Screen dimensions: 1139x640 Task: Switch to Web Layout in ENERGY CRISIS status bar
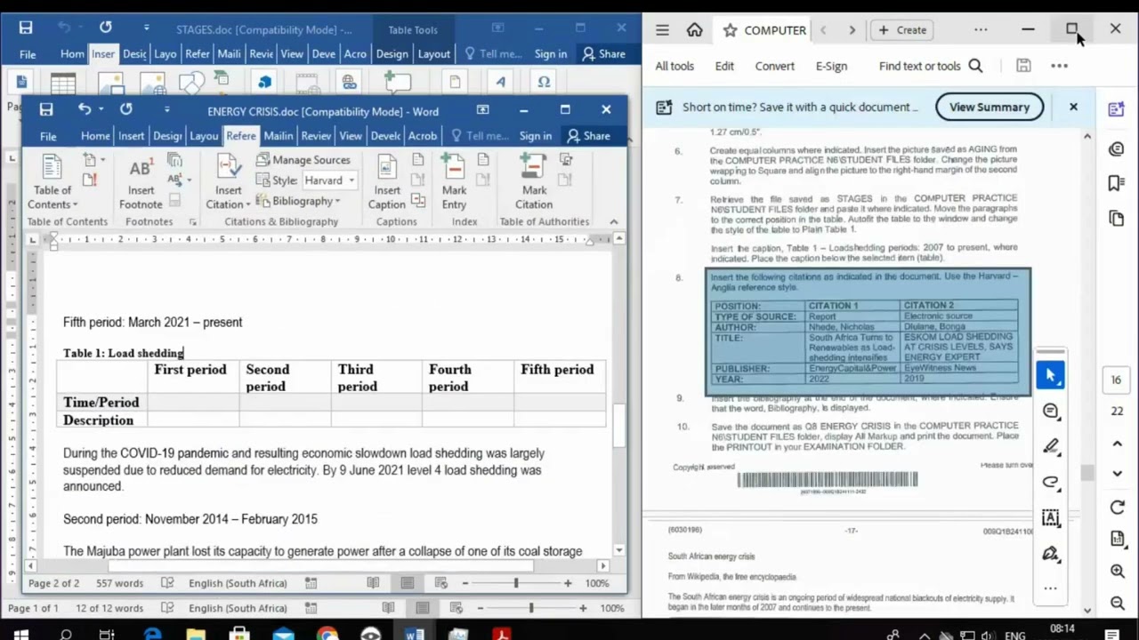point(440,583)
